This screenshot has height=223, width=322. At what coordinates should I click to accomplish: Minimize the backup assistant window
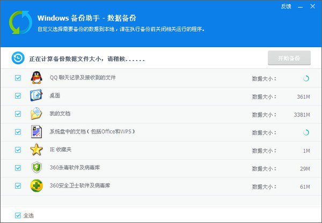(x=300, y=7)
